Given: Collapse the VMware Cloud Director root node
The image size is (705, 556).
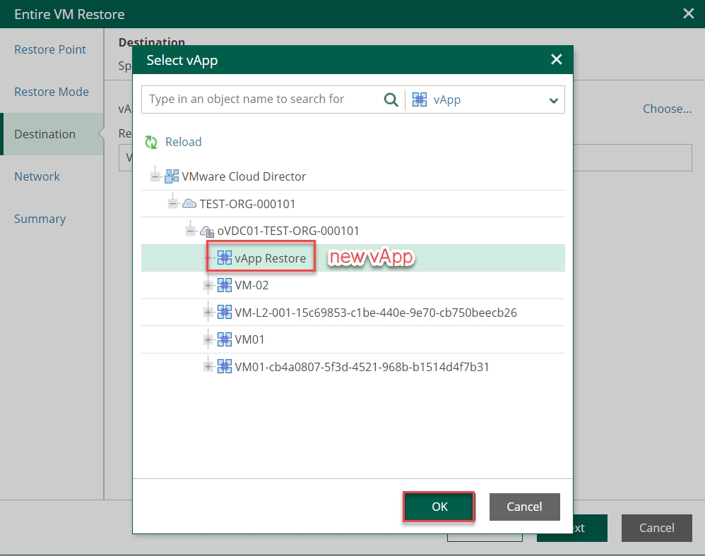Looking at the screenshot, I should point(155,176).
